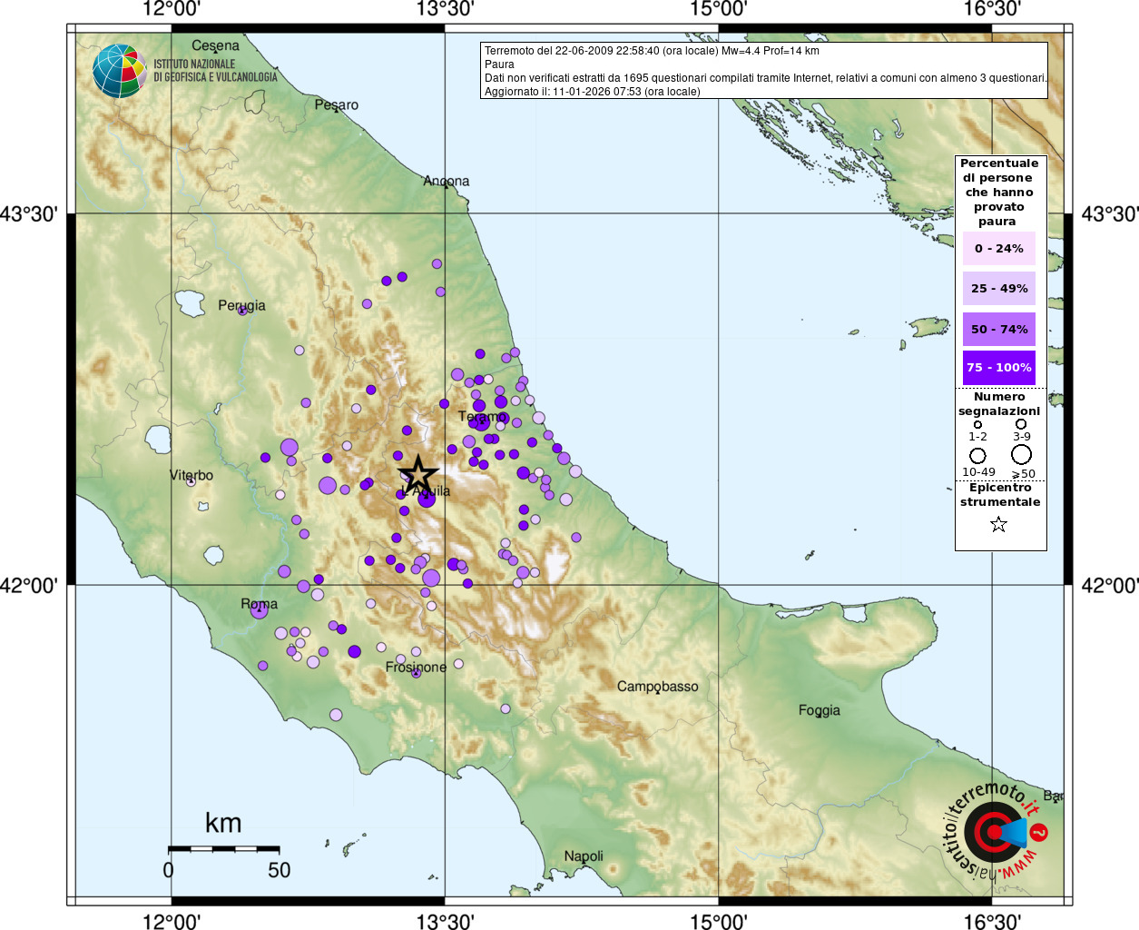Click the Foggia city label
This screenshot has height=930, width=1139.
click(820, 710)
